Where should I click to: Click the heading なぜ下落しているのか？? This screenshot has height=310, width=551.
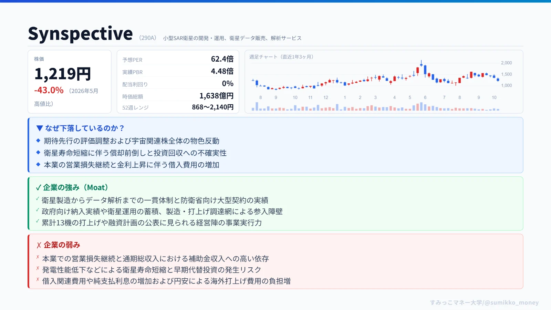85,128
